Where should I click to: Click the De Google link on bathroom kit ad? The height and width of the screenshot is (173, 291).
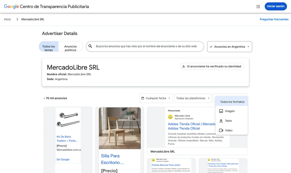(63, 159)
